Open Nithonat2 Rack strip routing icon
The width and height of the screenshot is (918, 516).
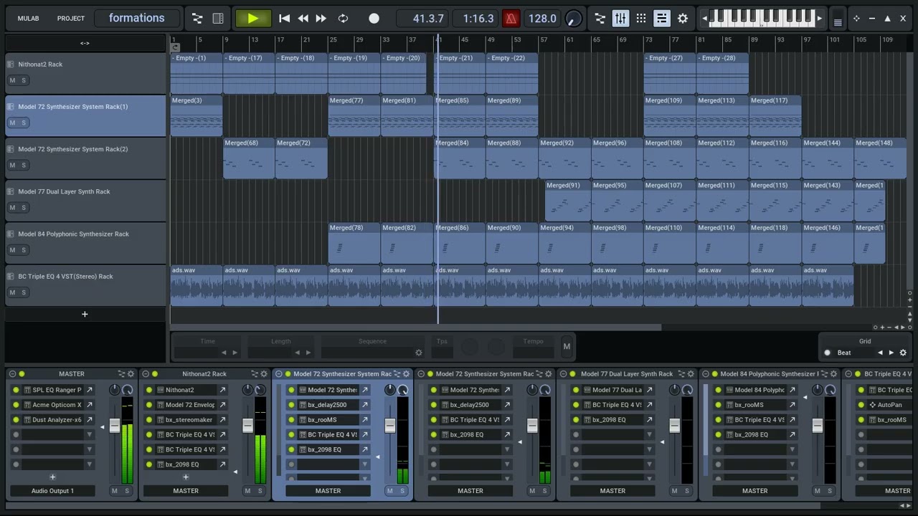[x=254, y=373]
